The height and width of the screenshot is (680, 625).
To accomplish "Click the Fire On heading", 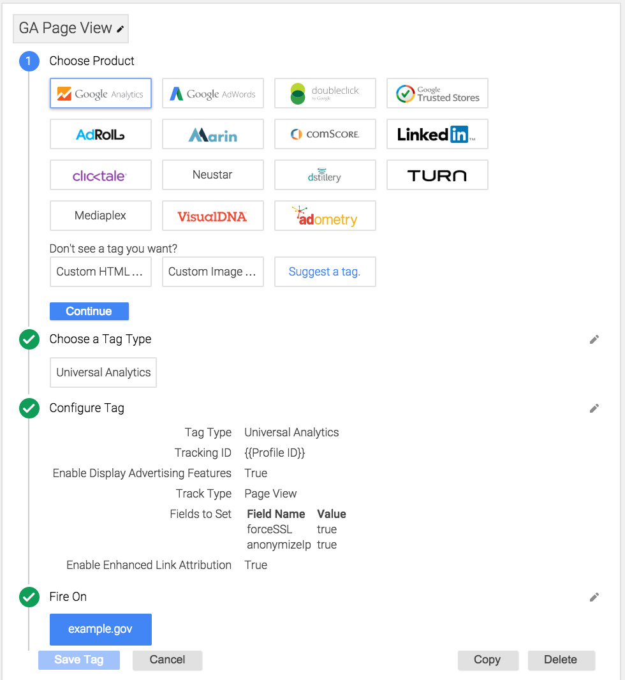I will (x=68, y=596).
